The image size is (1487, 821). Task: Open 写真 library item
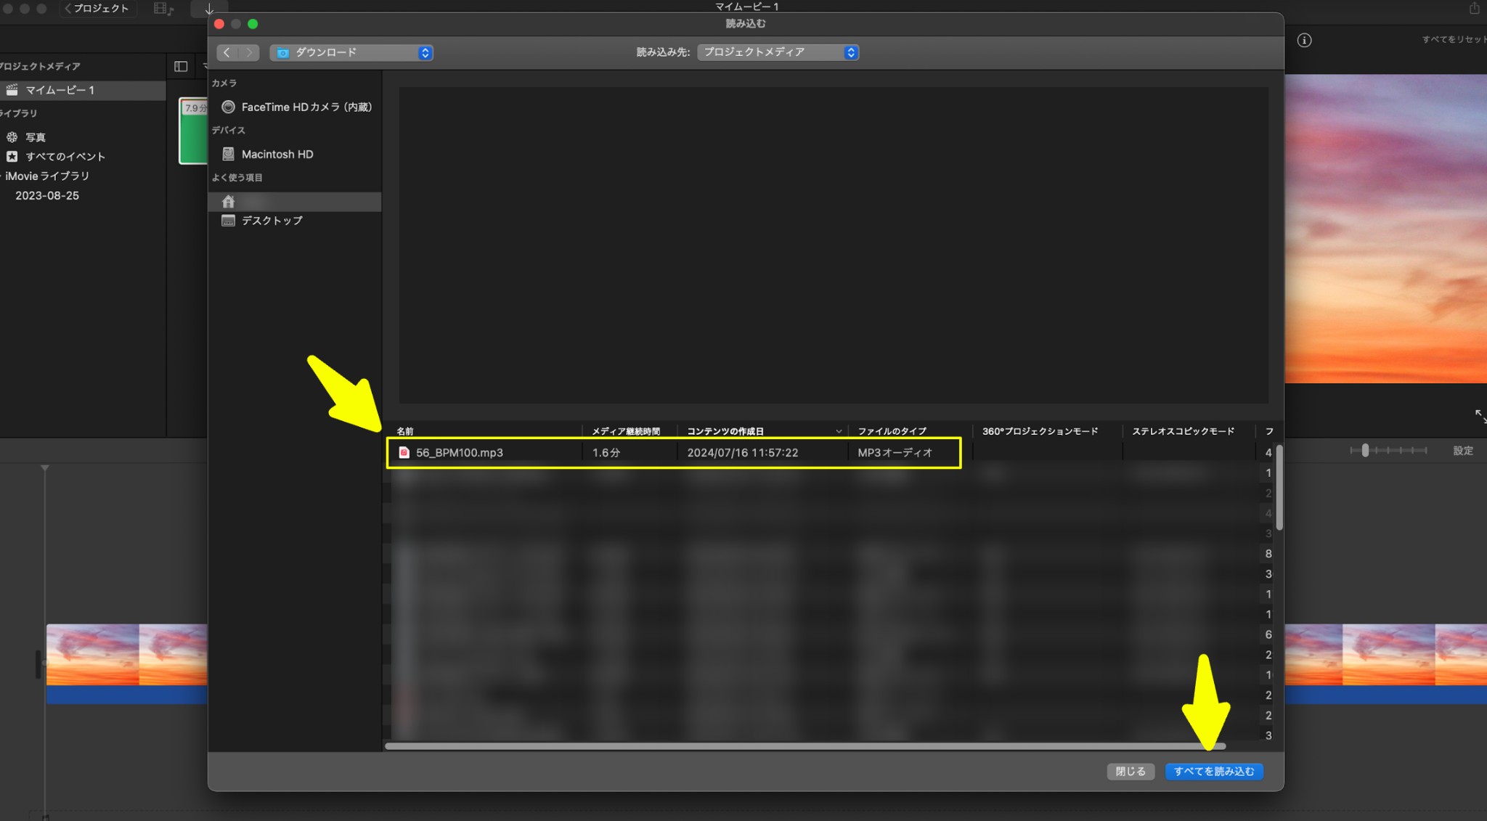(x=36, y=137)
